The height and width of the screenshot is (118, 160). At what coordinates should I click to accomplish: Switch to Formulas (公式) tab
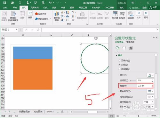pyautogui.click(x=45, y=8)
